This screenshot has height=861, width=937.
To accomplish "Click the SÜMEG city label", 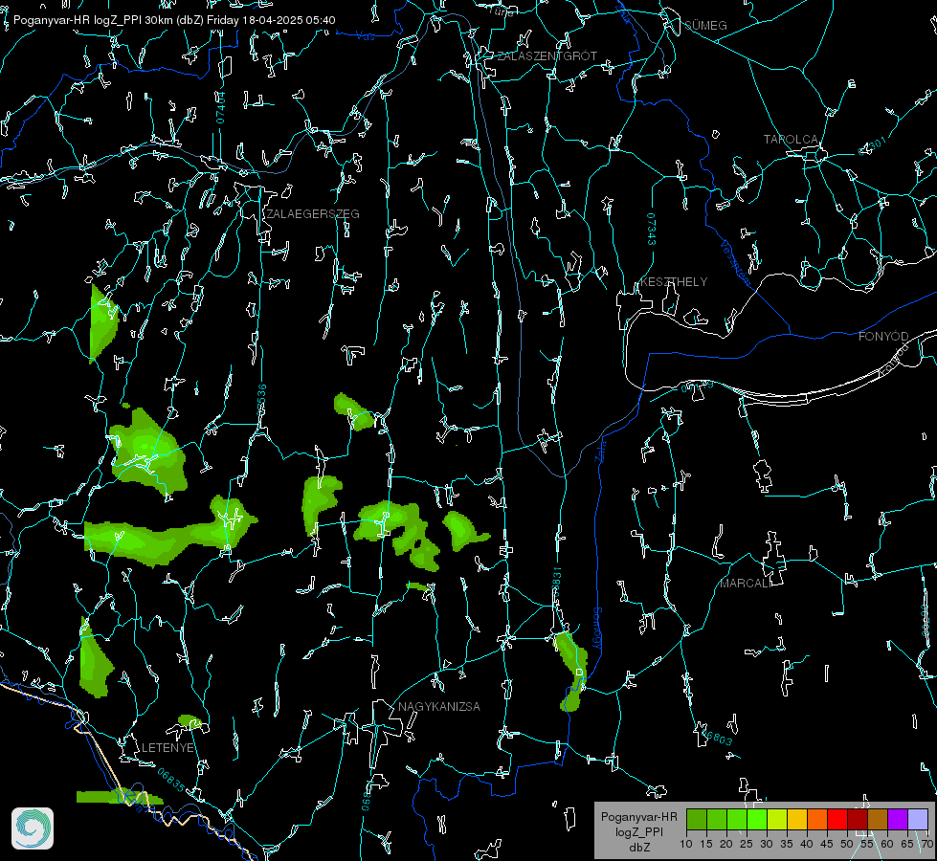I will 705,26.
